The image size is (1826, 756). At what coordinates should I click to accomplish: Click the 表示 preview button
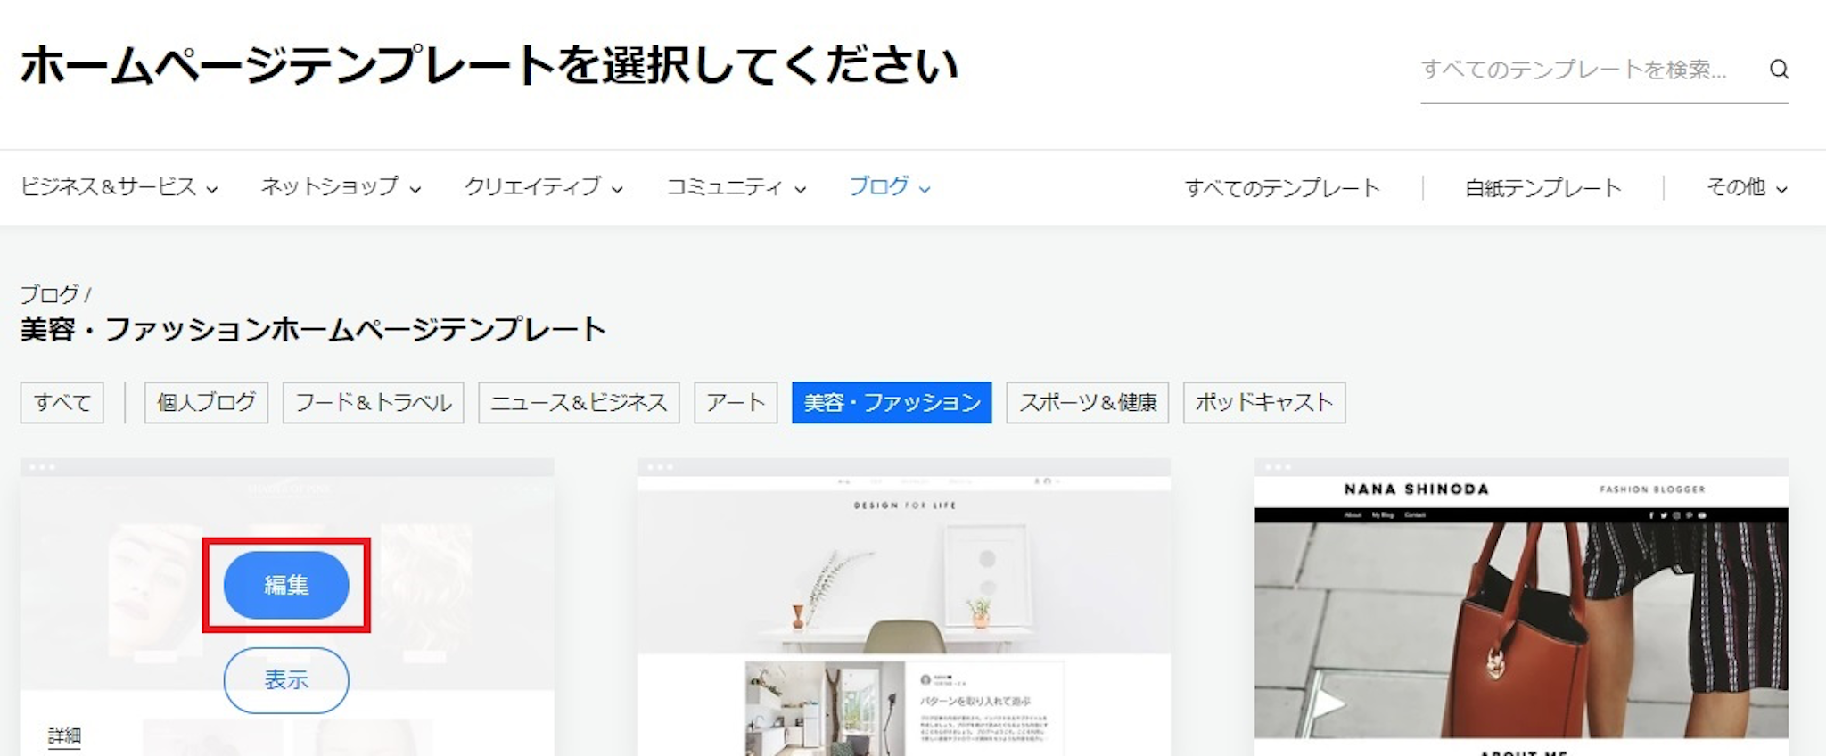pos(286,680)
